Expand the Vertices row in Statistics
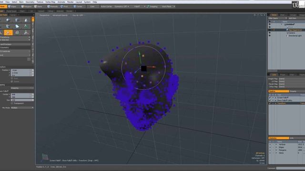Screen dimensions: 305x171 coord(276,144)
